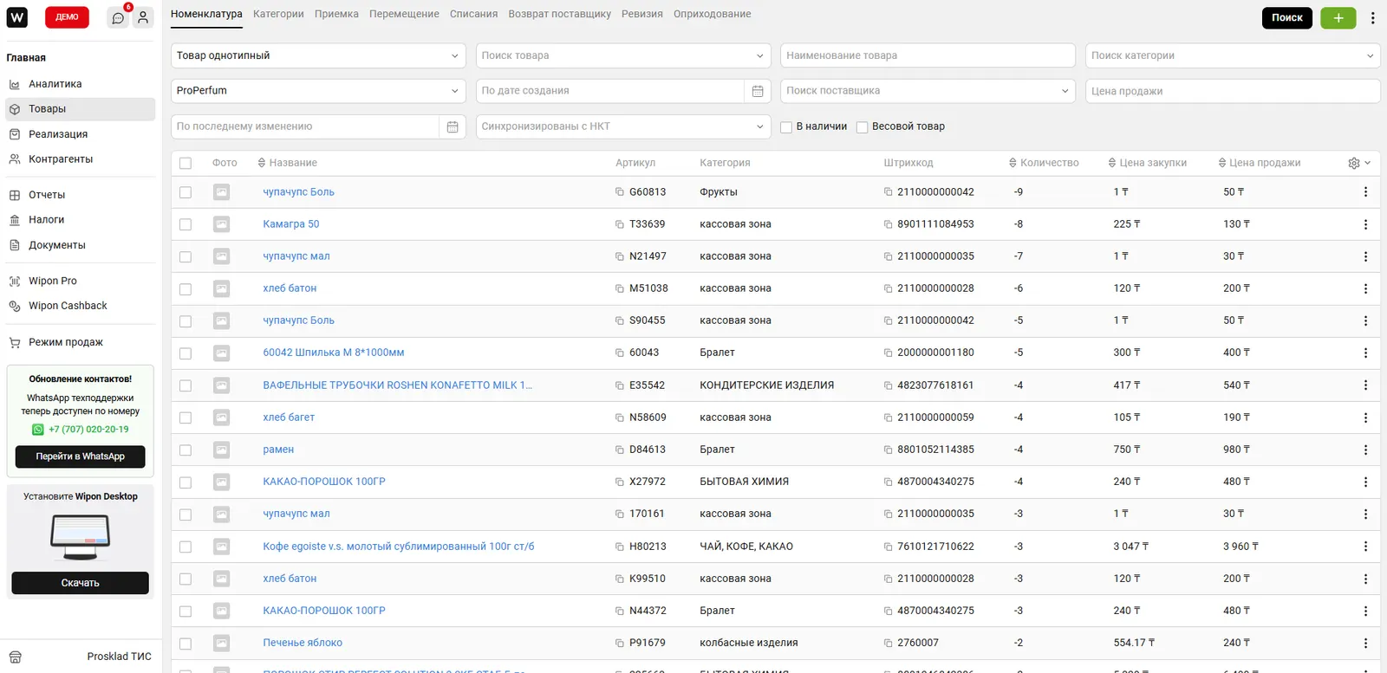Copy the article code G60813
This screenshot has width=1387, height=673.
[x=620, y=192]
